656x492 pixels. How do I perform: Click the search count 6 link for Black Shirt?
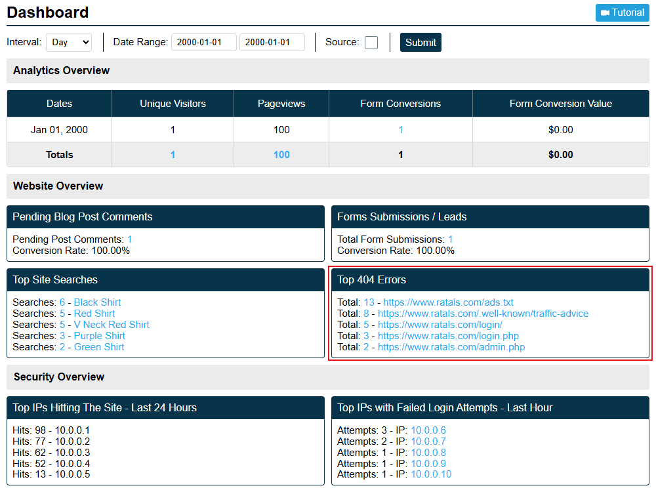click(x=62, y=302)
